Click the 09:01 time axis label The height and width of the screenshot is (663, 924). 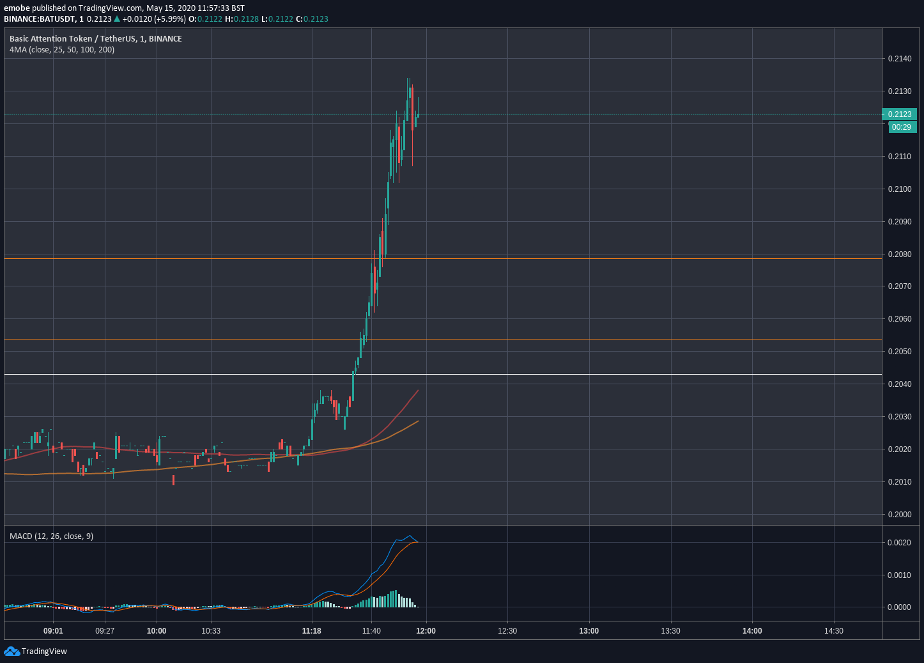coord(53,631)
